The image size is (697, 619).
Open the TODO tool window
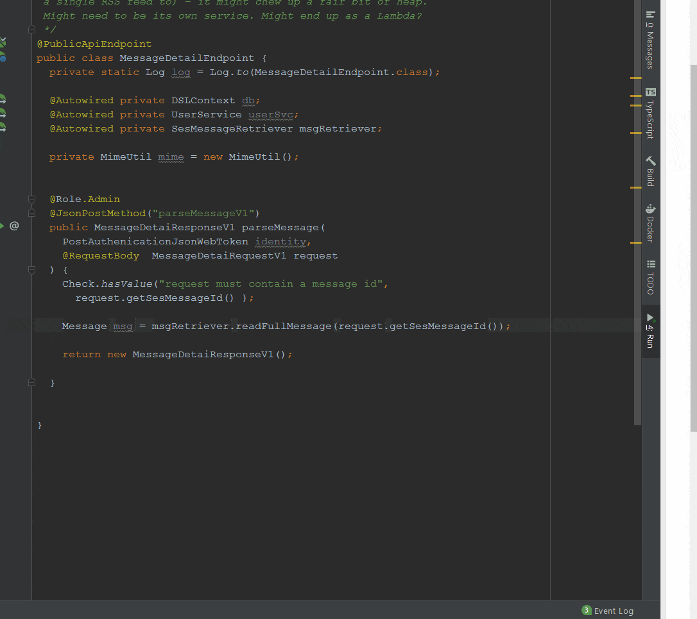click(x=650, y=277)
